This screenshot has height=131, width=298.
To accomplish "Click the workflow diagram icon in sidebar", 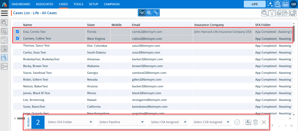I will [4, 66].
